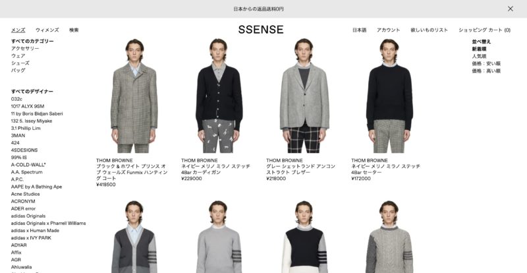This screenshot has height=273, width=527.
Task: Select designer Acne Studios
Action: pos(25,195)
